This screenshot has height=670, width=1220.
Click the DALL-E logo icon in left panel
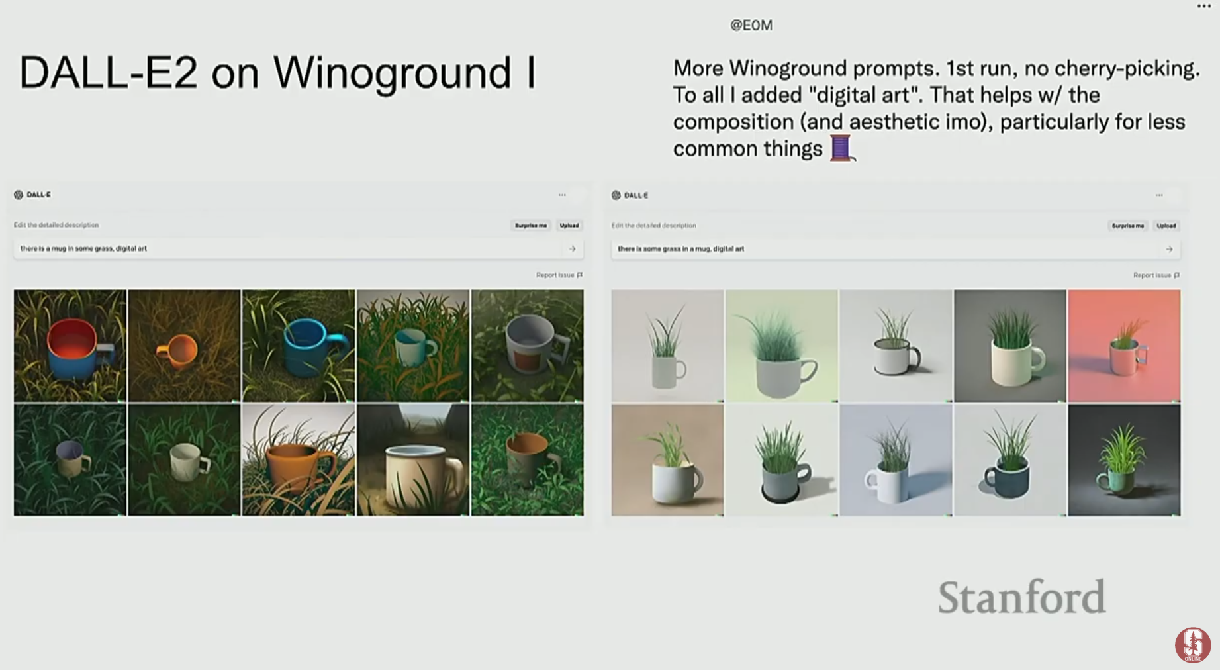coord(19,195)
